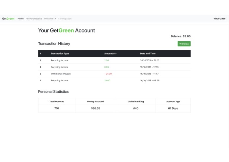The height and width of the screenshot is (162, 229).
Task: Select date 16/10/2018 - 09:26
Action: tap(150, 80)
